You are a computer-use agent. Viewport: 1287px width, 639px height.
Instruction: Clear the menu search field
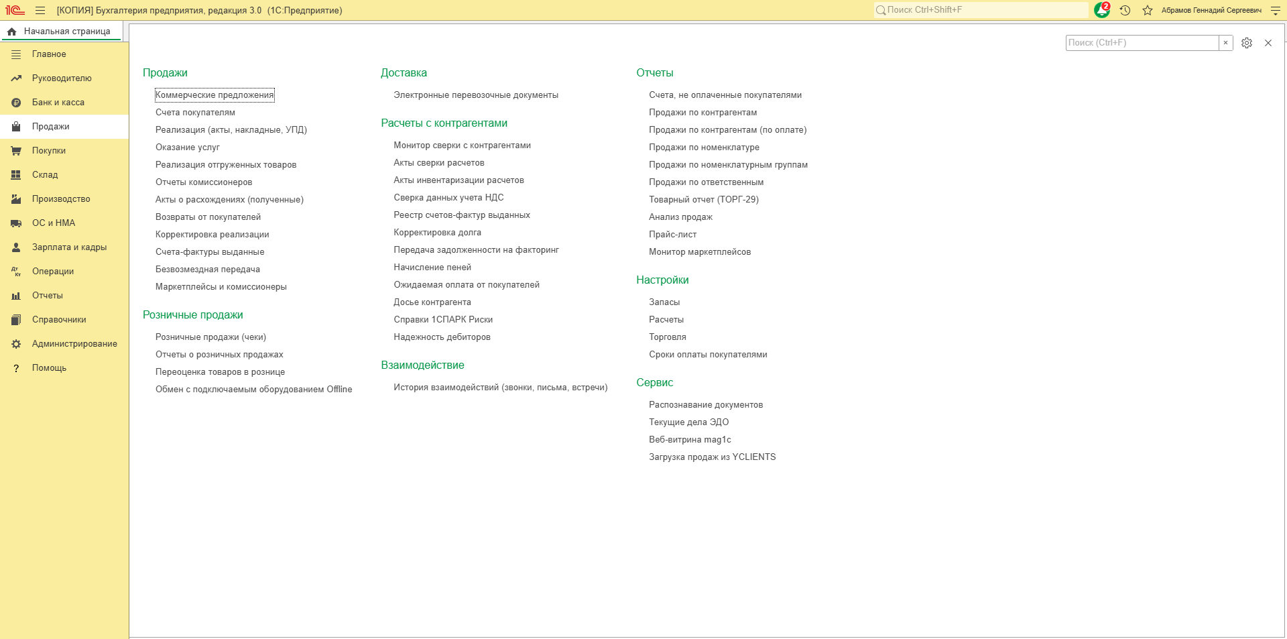coord(1226,43)
